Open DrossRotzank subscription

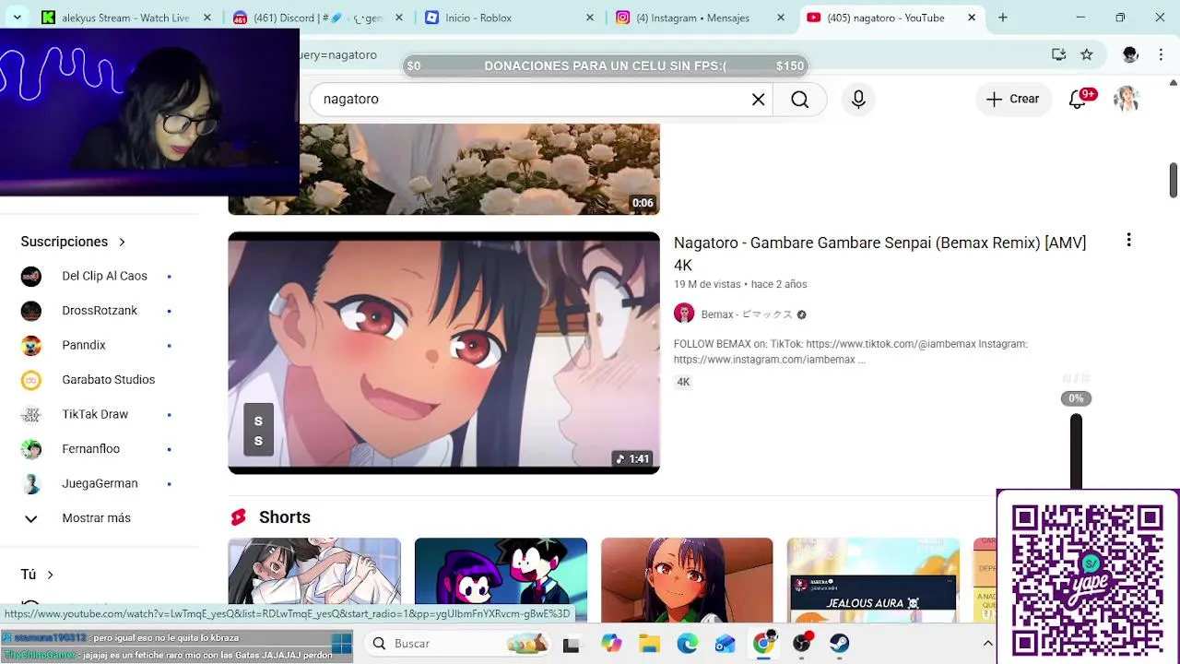point(100,311)
